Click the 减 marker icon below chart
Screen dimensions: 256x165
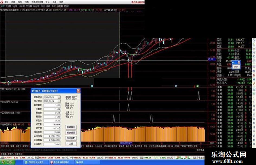[197, 86]
